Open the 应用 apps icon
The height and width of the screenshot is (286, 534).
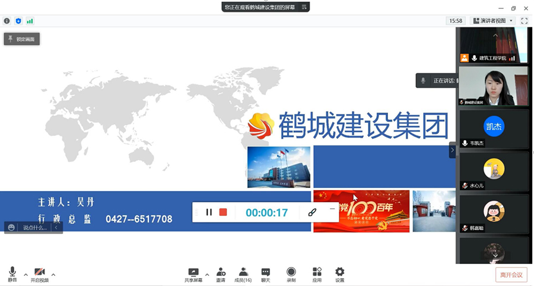[317, 274]
